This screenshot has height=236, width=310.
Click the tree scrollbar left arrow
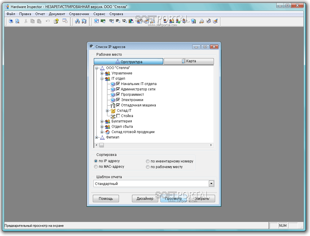coord(96,145)
